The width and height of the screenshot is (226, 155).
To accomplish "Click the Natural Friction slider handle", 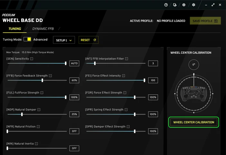I will [x=7, y=131].
